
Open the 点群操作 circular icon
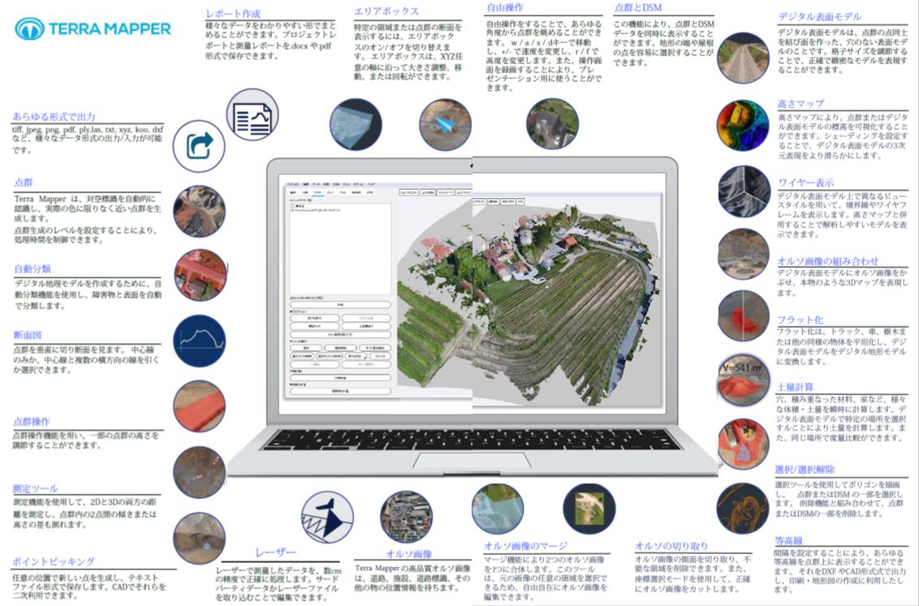tap(199, 406)
